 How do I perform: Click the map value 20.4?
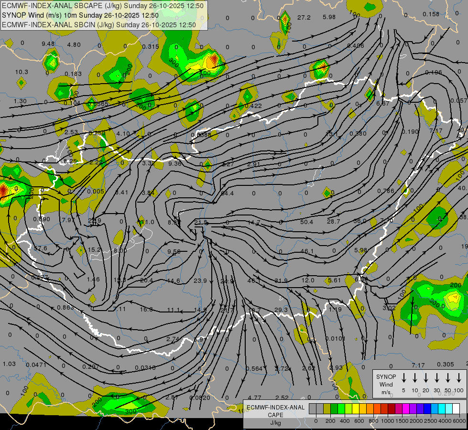[146, 280]
